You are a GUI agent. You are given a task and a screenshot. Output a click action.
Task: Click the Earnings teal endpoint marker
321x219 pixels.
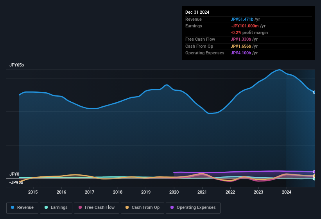point(314,179)
